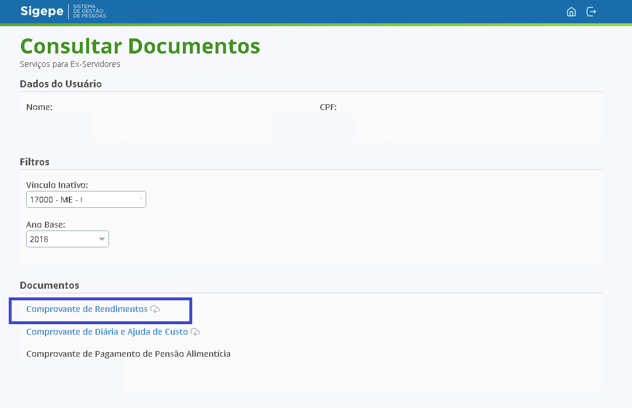Open the Vínculo Inativo dropdown
632x408 pixels.
coord(86,200)
